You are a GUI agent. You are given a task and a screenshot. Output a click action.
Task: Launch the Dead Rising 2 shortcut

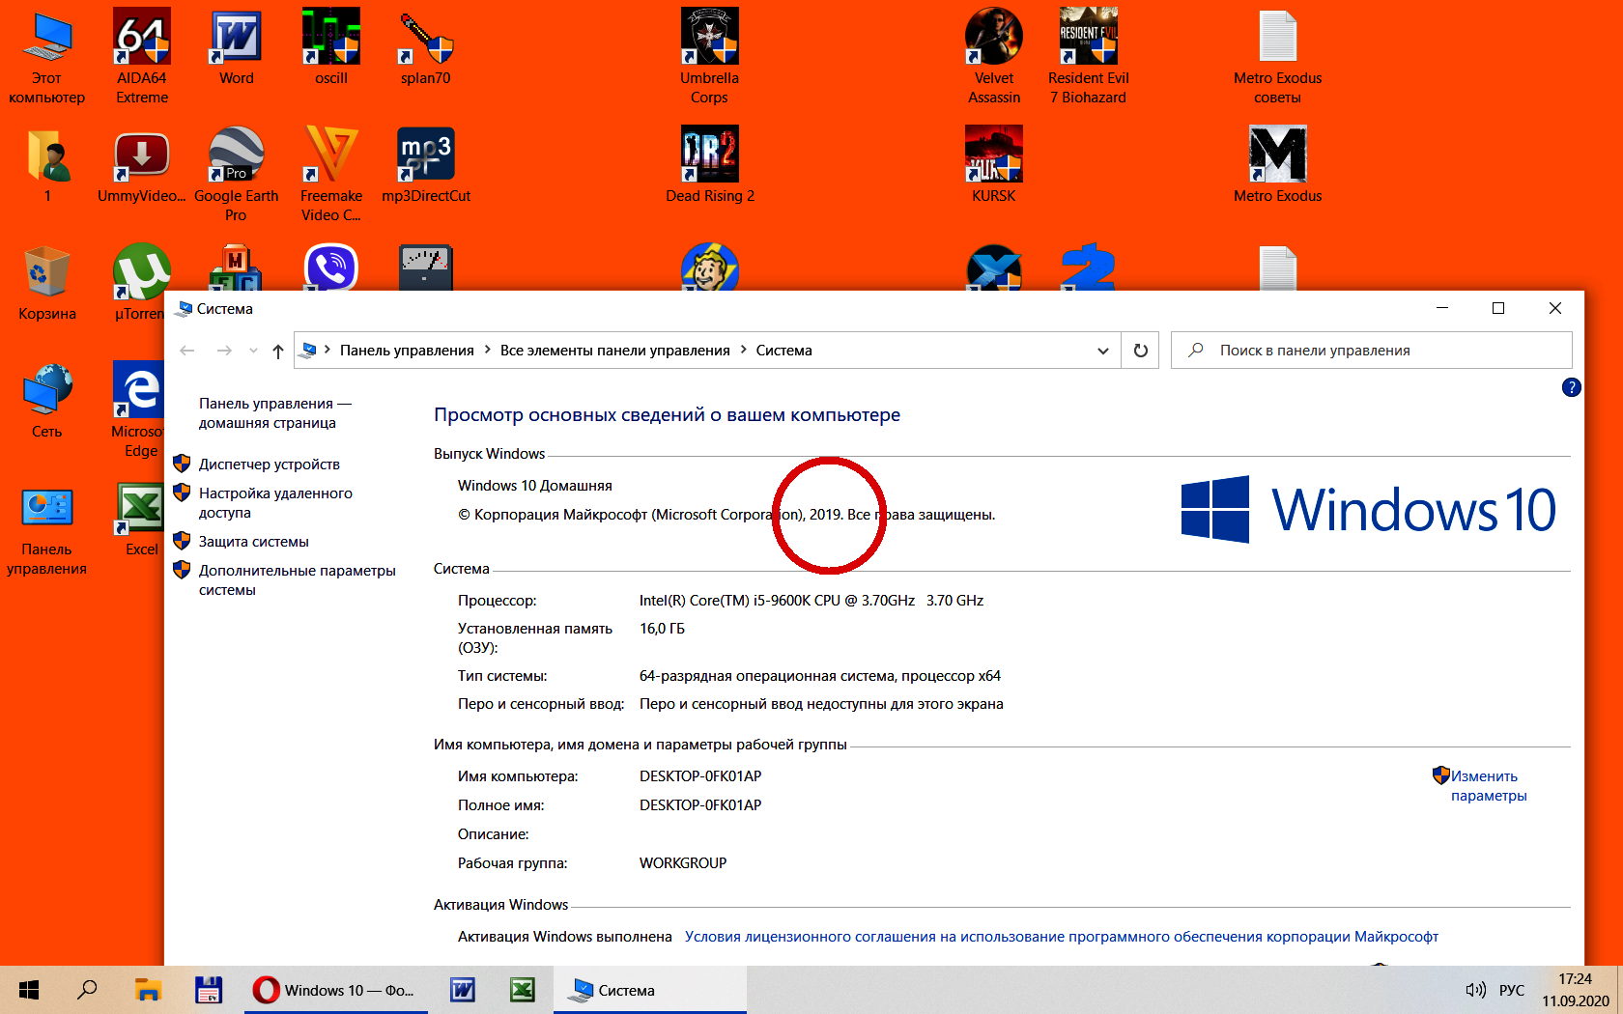[710, 164]
